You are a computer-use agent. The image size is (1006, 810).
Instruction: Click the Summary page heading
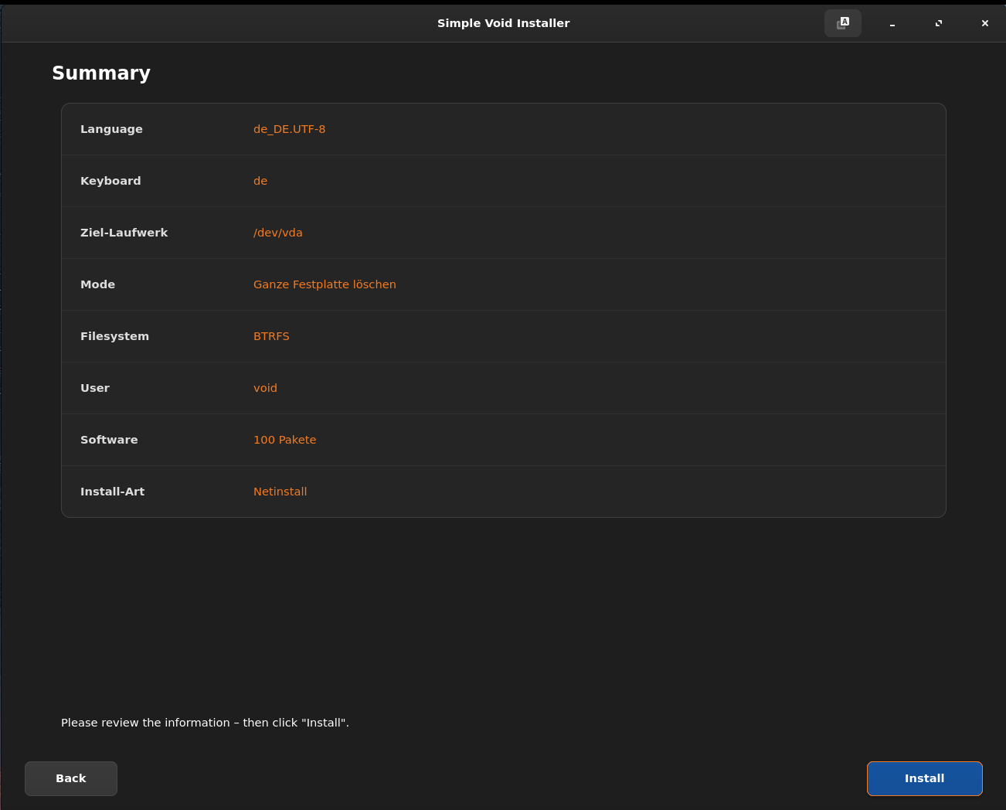point(101,73)
